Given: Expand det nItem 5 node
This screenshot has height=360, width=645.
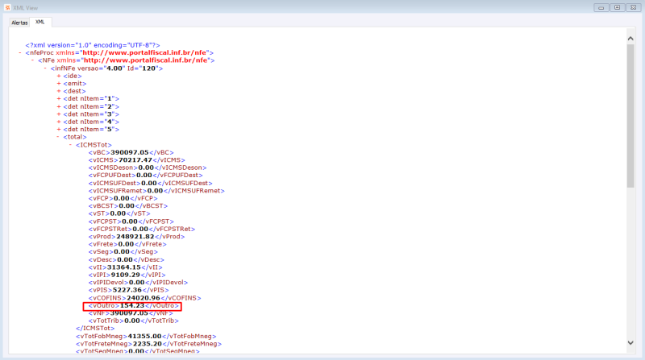Looking at the screenshot, I should [x=59, y=130].
